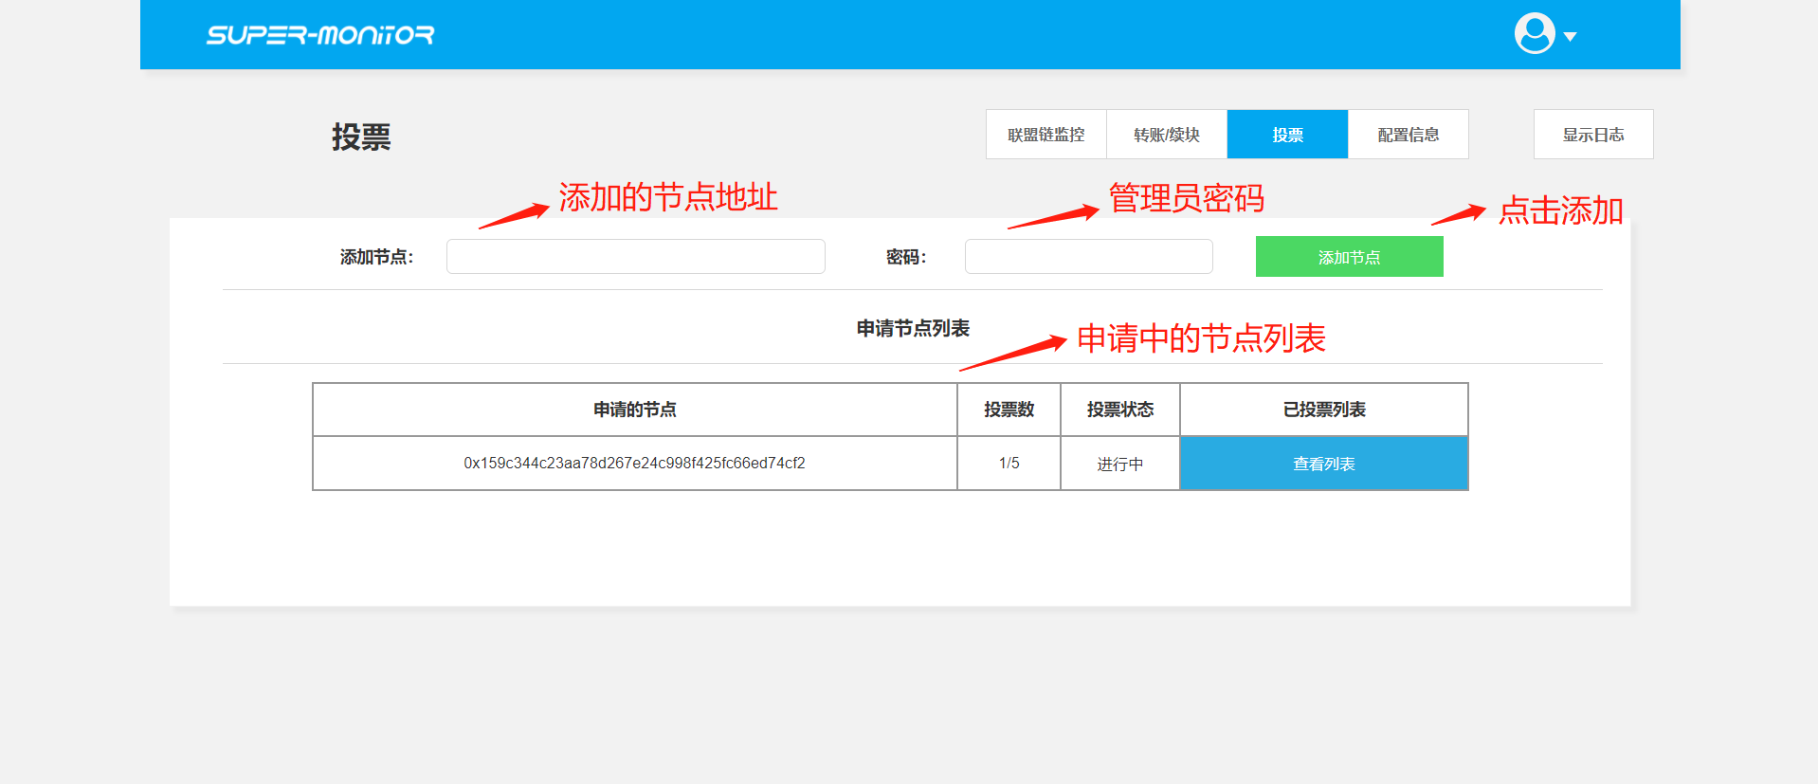Go to the 配置信息 tab
1818x784 pixels.
1408,135
